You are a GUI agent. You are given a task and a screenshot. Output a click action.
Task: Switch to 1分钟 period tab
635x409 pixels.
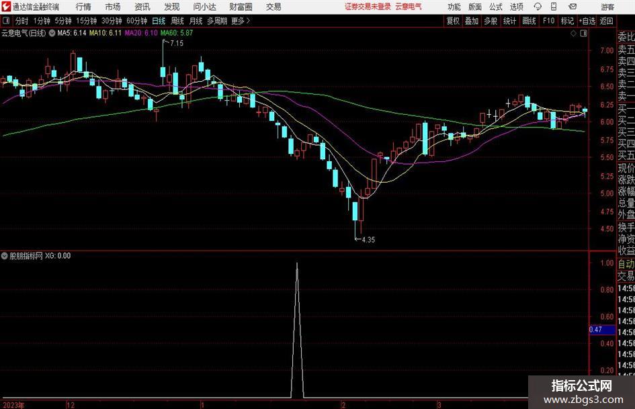[x=42, y=21]
